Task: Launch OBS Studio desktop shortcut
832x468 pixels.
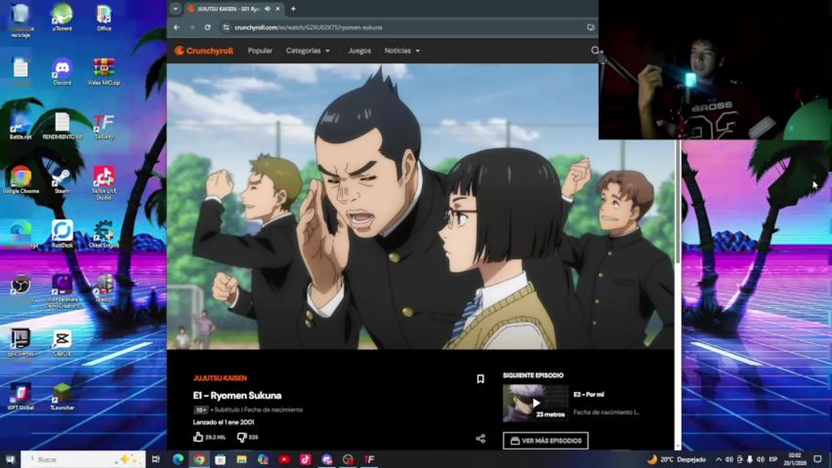Action: 21,288
